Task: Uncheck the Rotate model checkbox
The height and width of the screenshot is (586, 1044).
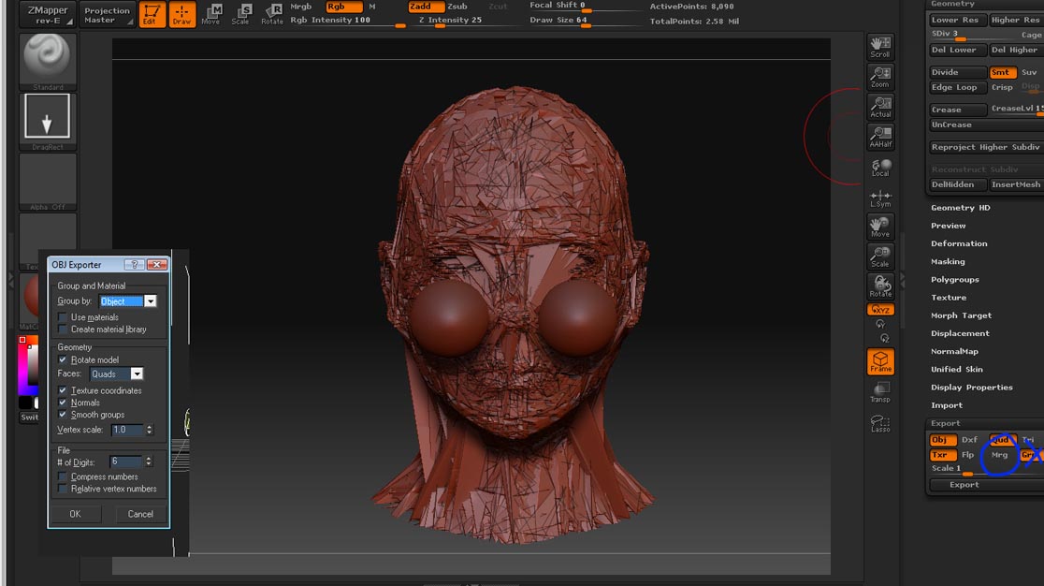Action: [x=64, y=359]
